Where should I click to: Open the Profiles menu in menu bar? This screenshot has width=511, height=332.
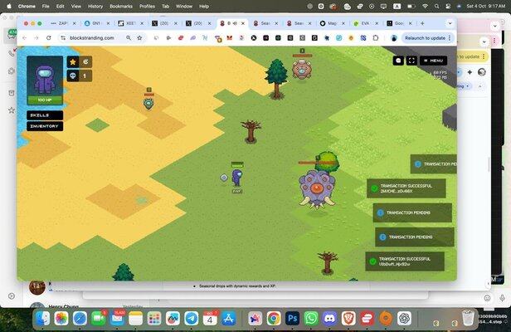click(x=147, y=6)
